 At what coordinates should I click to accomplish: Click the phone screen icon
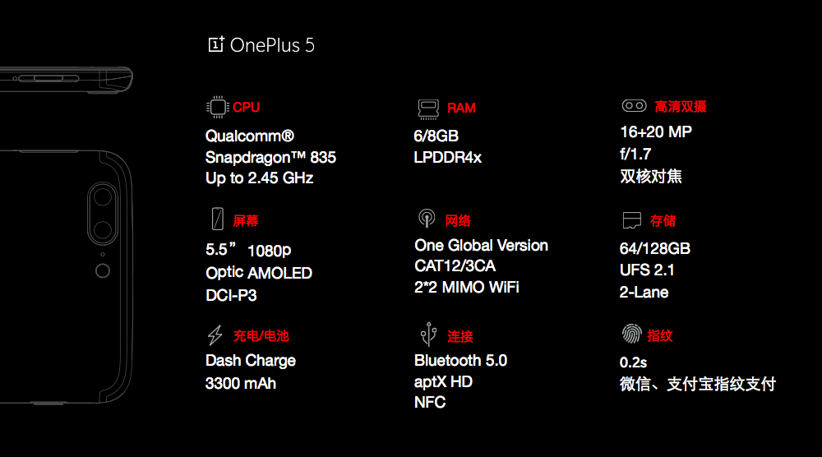tap(217, 219)
